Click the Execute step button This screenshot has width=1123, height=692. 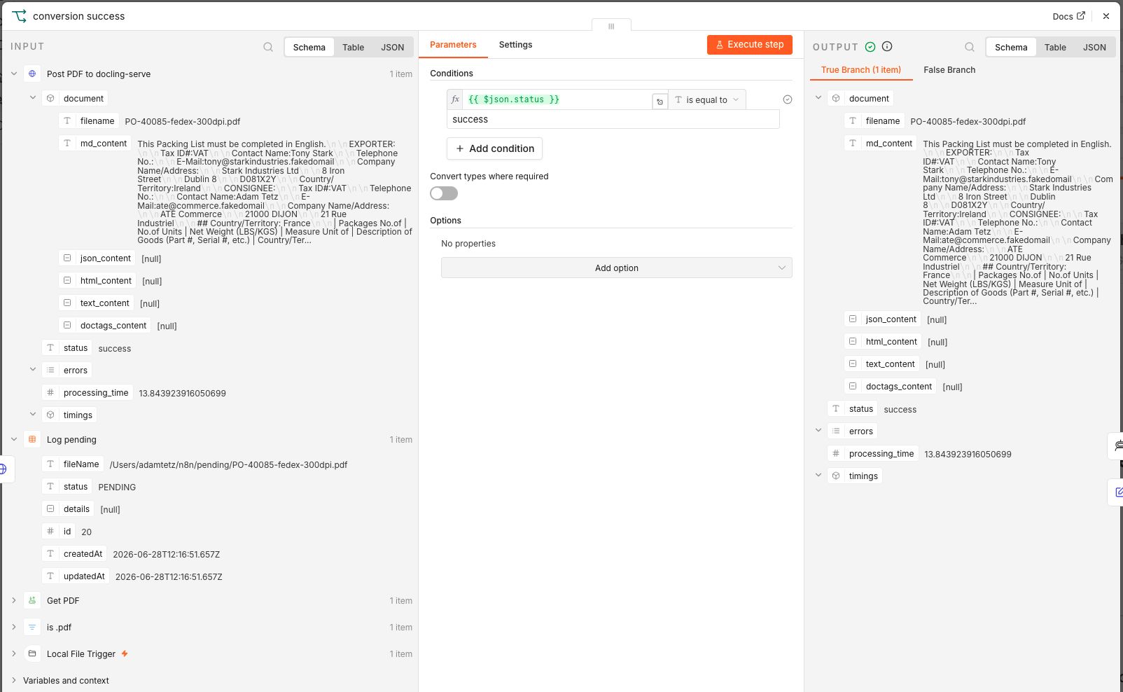coord(750,45)
